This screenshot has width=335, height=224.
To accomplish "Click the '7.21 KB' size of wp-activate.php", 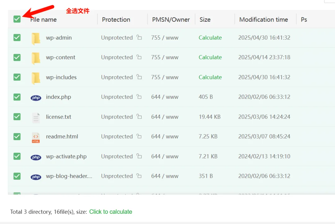I will point(208,156).
